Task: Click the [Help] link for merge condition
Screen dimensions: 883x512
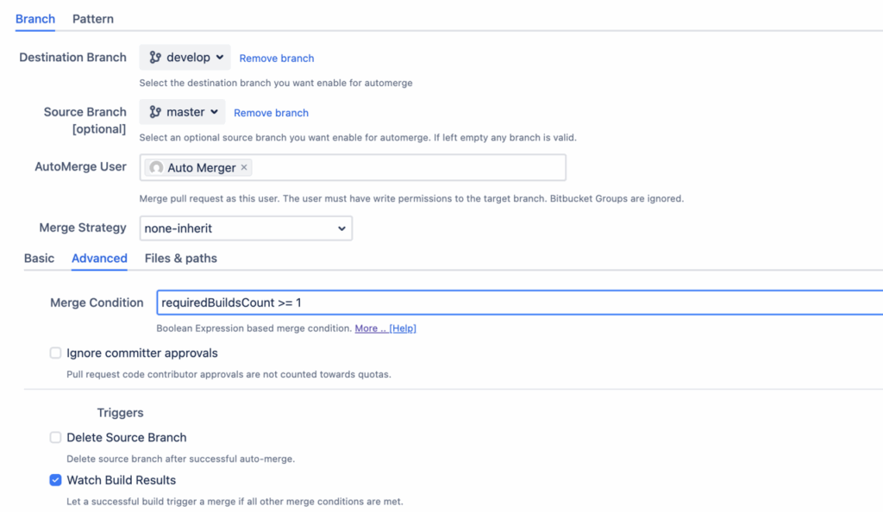Action: point(403,328)
